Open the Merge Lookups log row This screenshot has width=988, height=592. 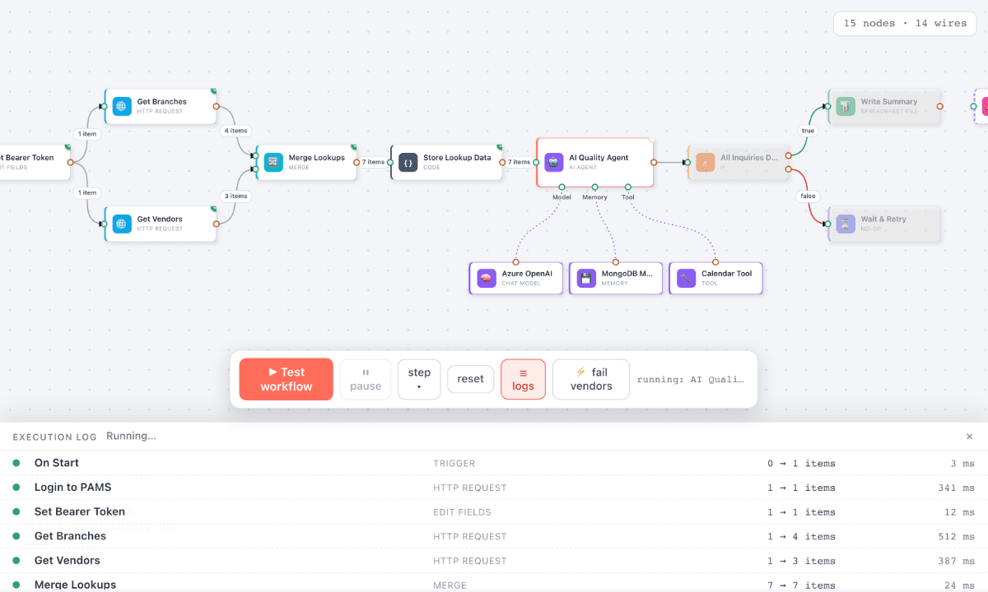click(494, 582)
